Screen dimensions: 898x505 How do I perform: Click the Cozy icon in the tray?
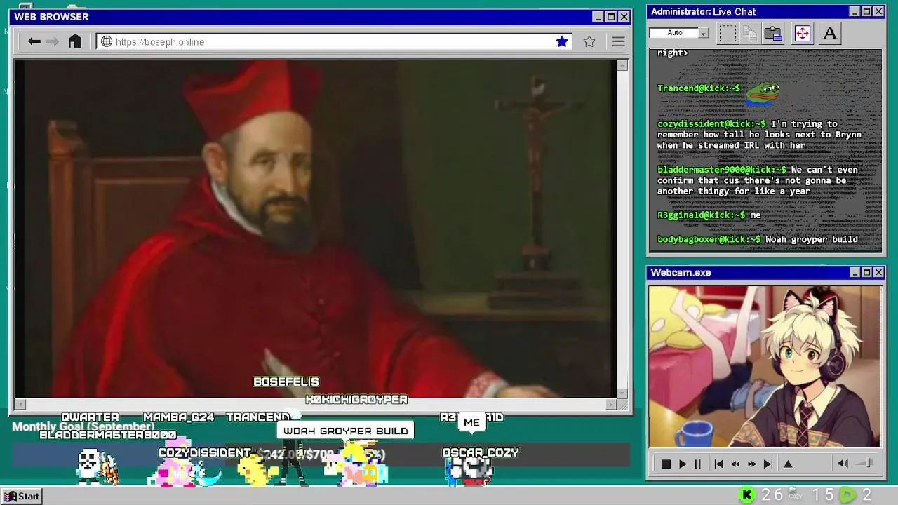795,494
